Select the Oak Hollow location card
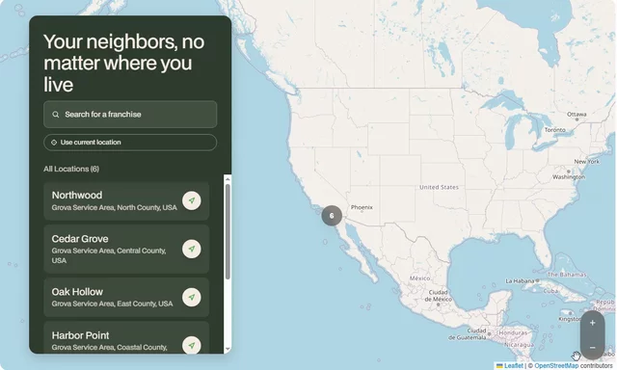617x370 pixels. [126, 298]
